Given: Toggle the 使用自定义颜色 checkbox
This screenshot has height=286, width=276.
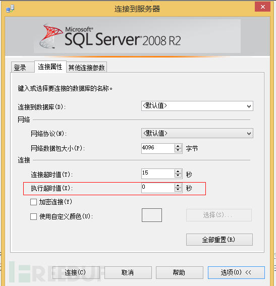Looking at the screenshot, I should point(34,216).
